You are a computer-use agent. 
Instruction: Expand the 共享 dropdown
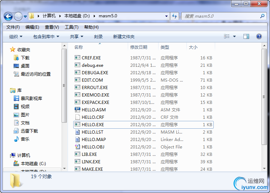coord(77,36)
